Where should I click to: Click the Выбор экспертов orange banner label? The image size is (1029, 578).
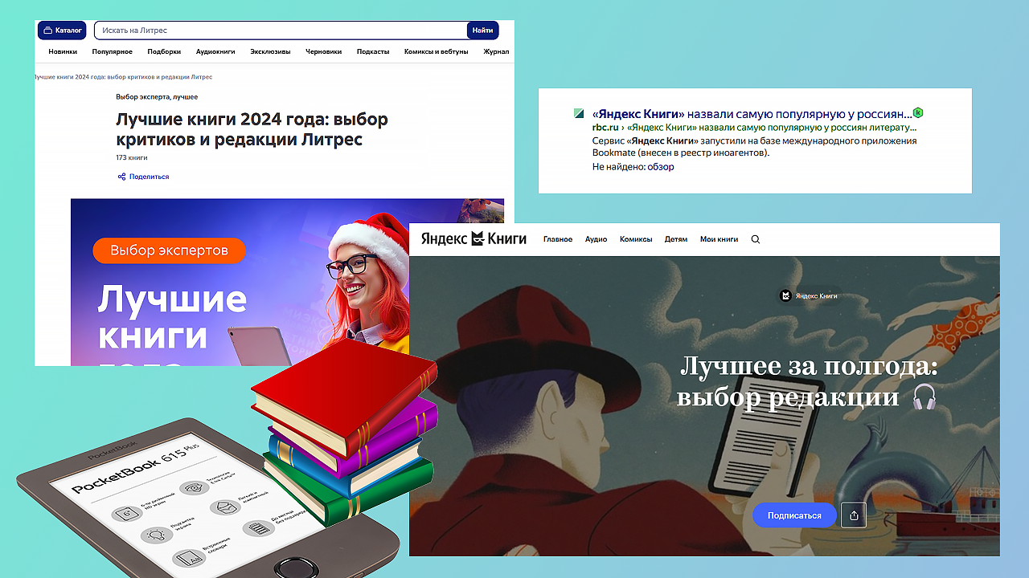point(169,250)
